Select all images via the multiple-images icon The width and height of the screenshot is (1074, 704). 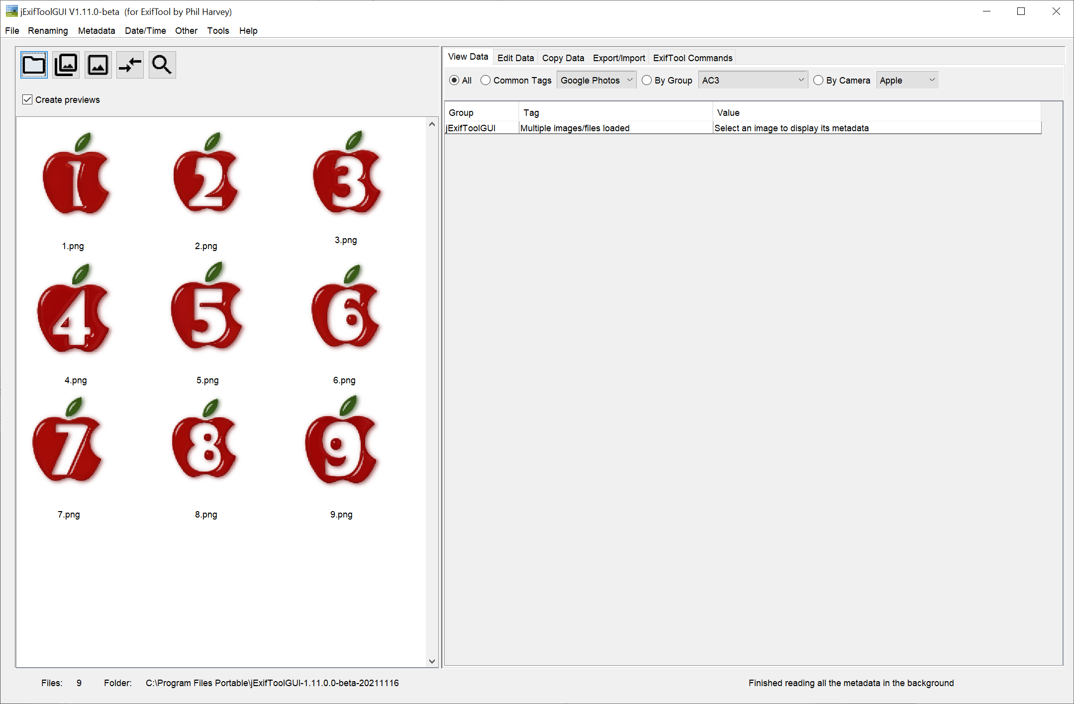(65, 65)
